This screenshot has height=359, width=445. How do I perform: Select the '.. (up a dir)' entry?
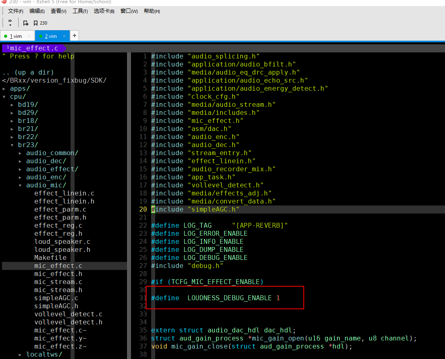click(x=28, y=73)
